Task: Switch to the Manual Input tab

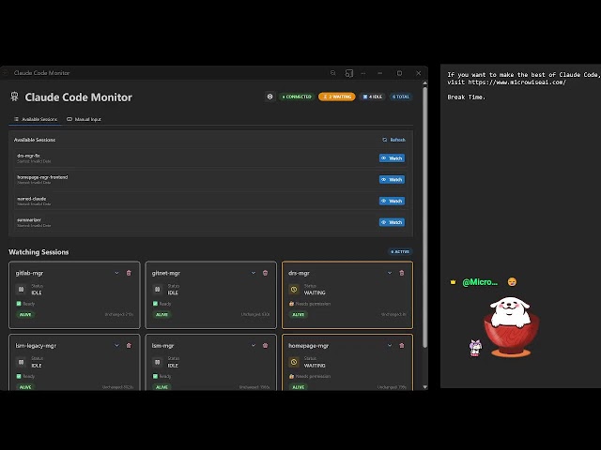Action: pos(84,119)
